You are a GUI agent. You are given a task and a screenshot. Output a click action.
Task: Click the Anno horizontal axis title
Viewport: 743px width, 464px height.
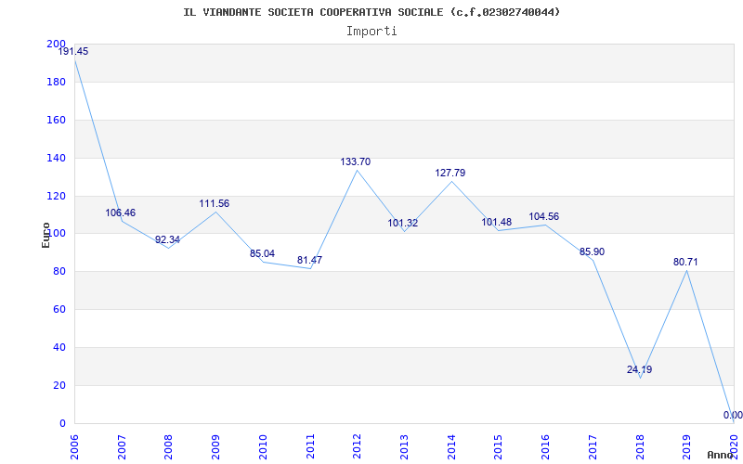click(722, 455)
